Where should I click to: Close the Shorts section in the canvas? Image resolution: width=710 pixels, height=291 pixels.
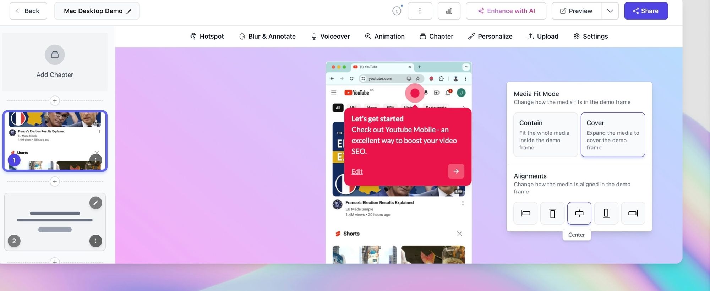[459, 234]
